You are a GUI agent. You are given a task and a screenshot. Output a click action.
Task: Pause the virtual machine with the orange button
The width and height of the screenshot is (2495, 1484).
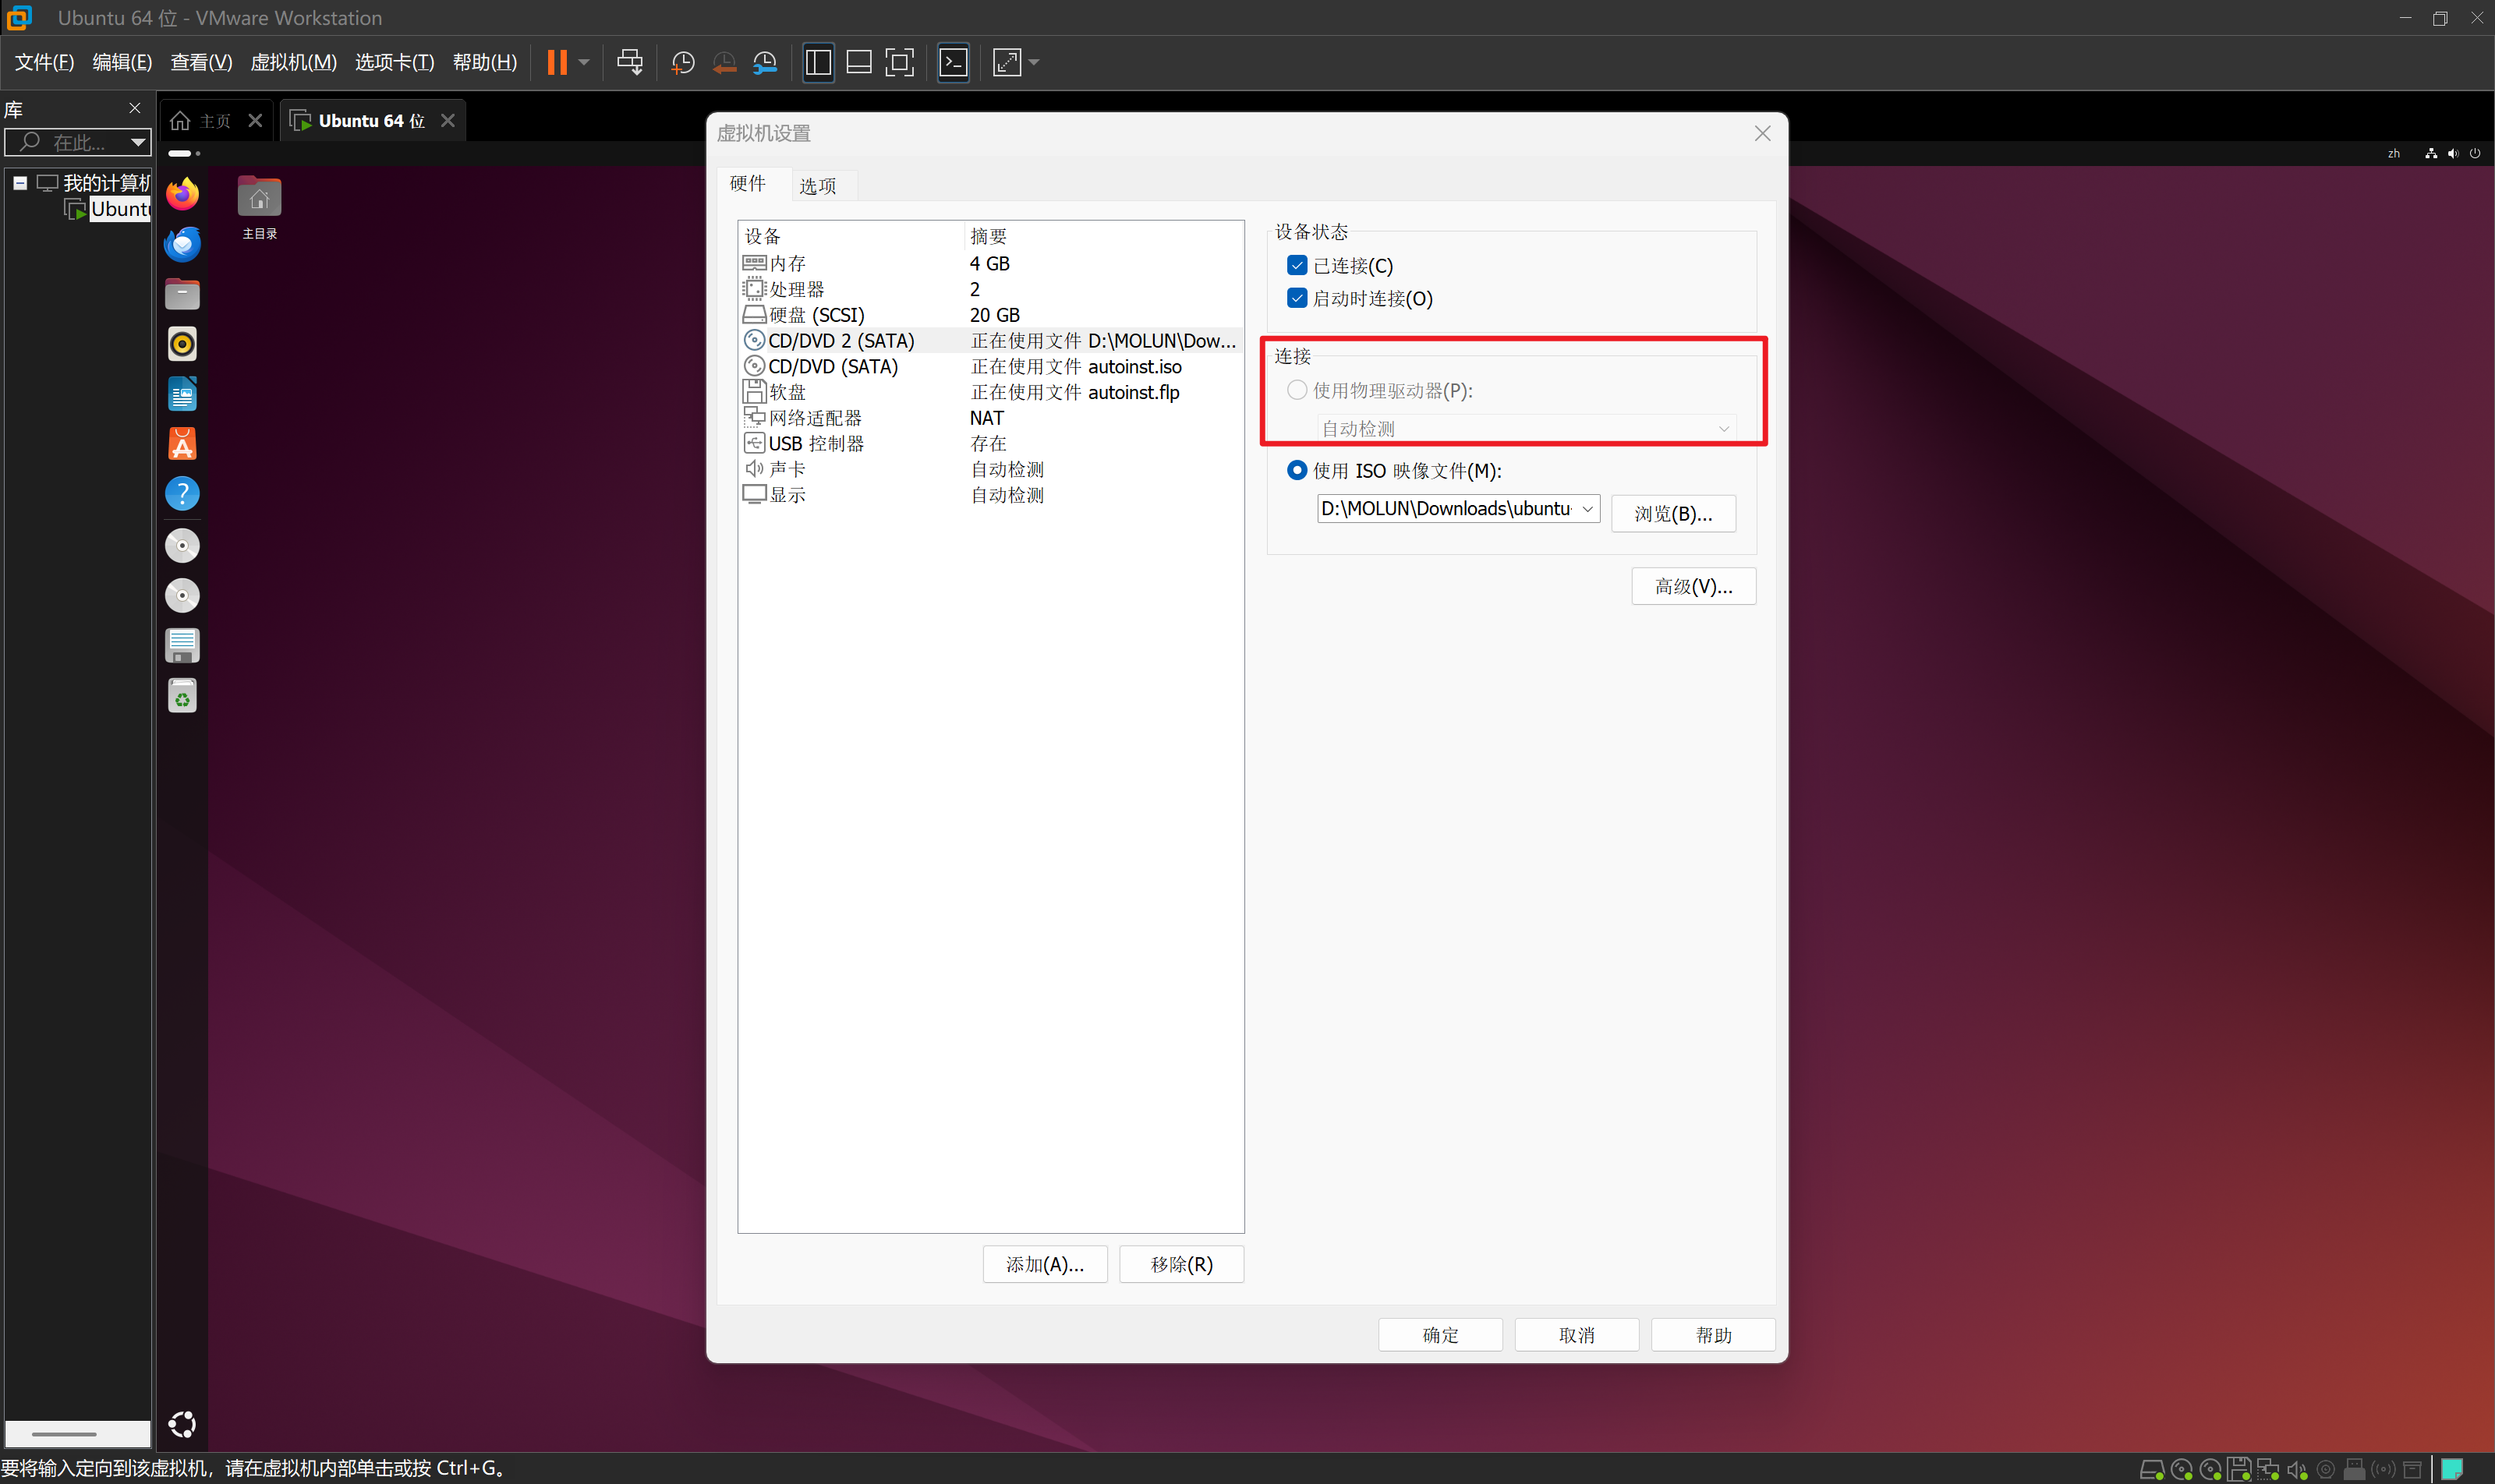pyautogui.click(x=557, y=62)
